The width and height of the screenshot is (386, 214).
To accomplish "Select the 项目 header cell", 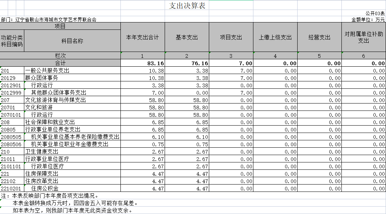I will pos(60,26).
